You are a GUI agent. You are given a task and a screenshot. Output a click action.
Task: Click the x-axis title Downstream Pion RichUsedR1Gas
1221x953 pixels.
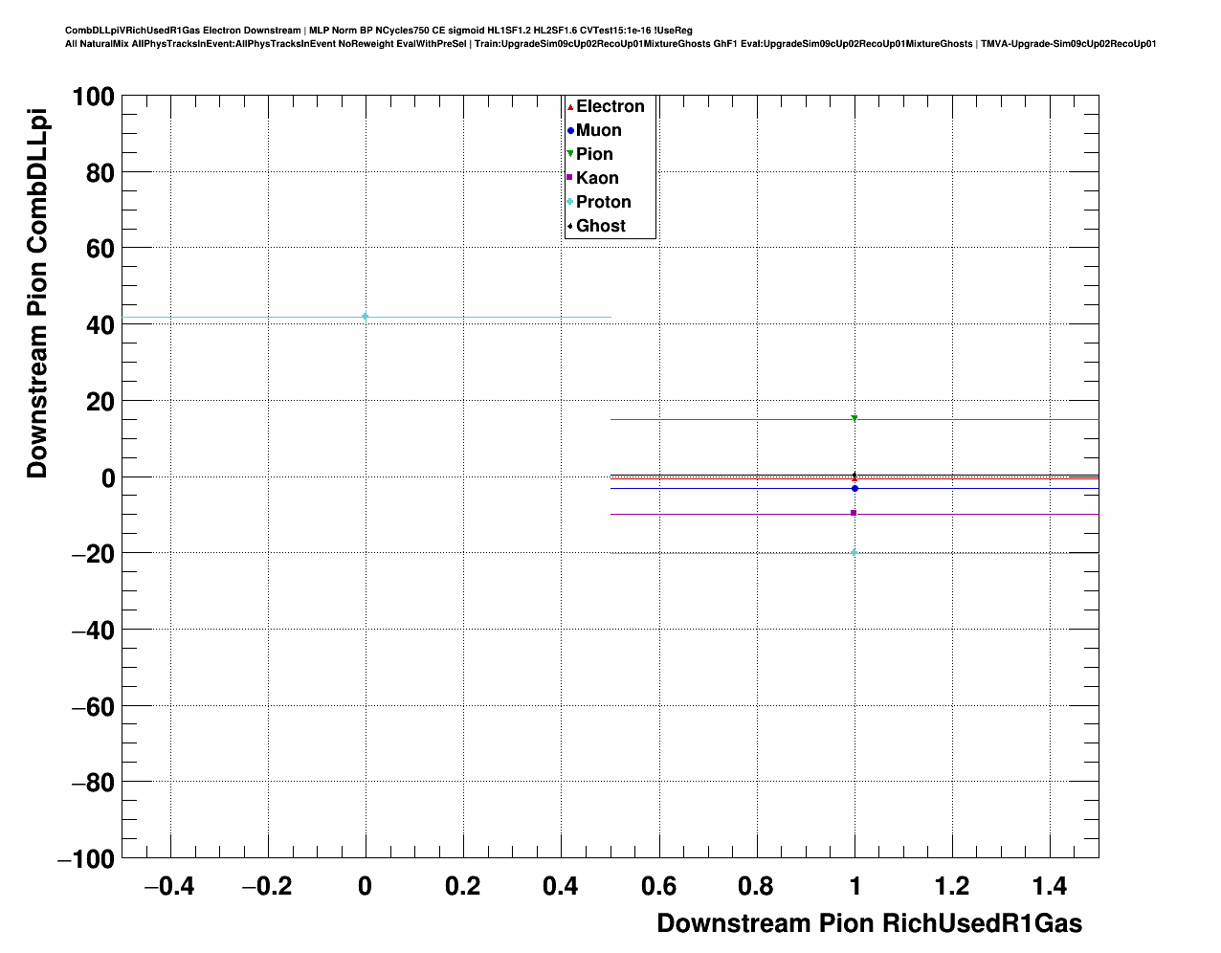(870, 923)
